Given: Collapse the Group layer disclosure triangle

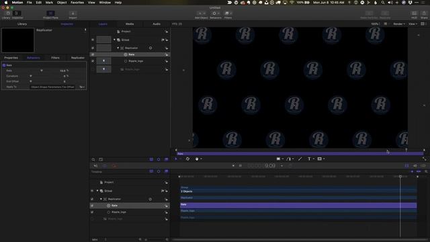Looking at the screenshot, I should (114, 40).
